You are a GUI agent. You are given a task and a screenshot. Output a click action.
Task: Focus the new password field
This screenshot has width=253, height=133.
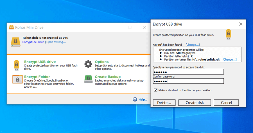click(x=188, y=72)
